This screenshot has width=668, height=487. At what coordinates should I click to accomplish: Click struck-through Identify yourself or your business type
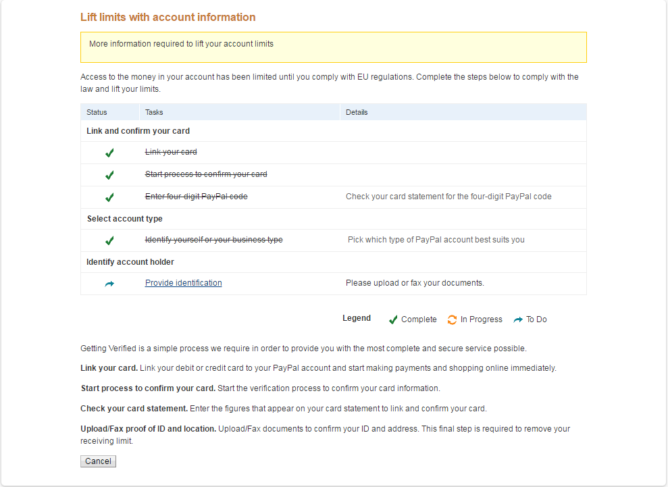(213, 240)
